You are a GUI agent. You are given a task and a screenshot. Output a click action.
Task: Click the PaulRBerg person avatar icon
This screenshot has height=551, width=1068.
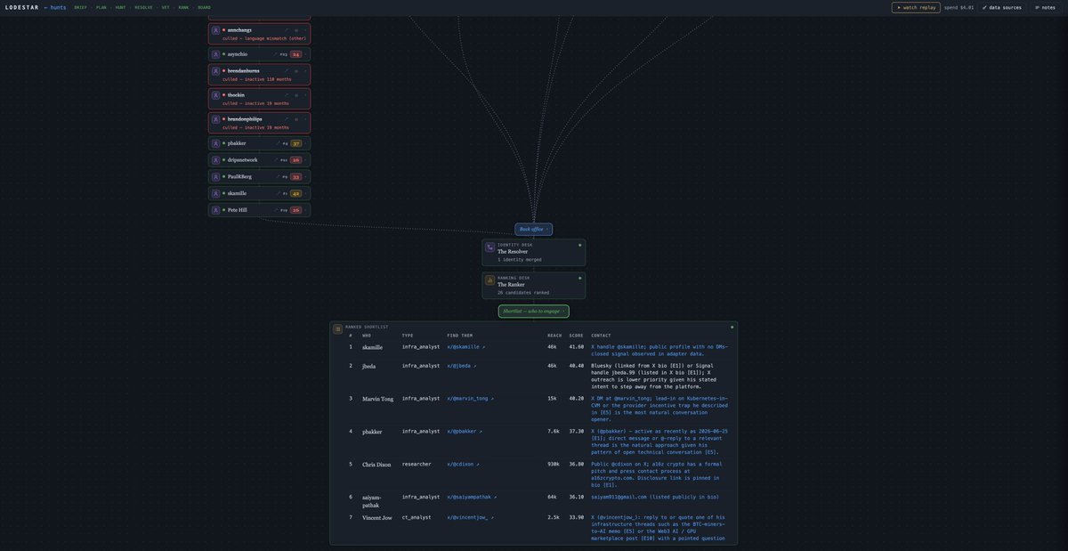[215, 177]
